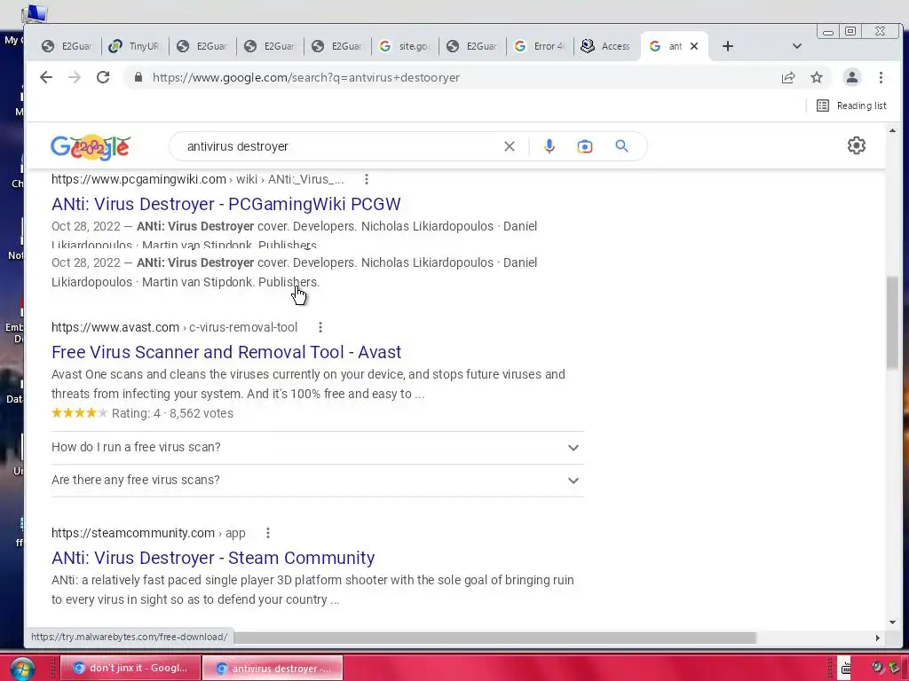This screenshot has height=681, width=909.
Task: Select 'antivirus destroyer' taskbar window
Action: (273, 669)
